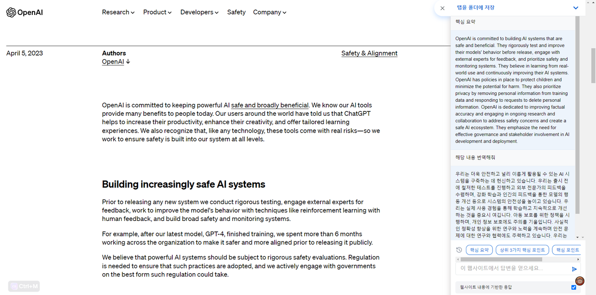The height and width of the screenshot is (295, 596).
Task: Open the Developers menu
Action: 199,12
